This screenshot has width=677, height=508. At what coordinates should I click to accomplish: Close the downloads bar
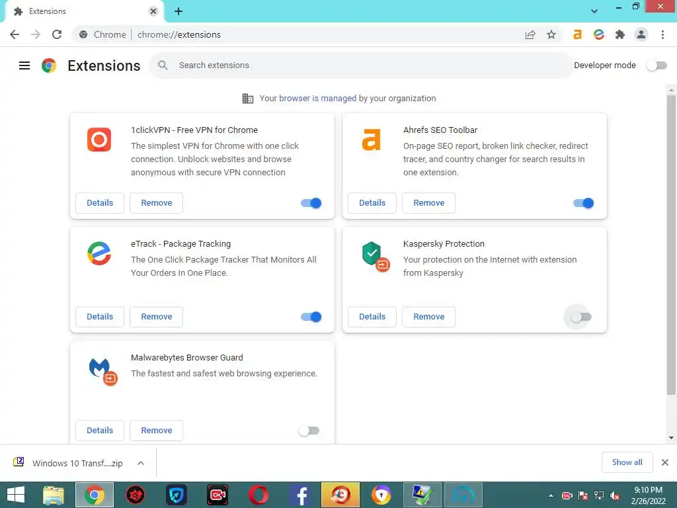click(x=665, y=462)
